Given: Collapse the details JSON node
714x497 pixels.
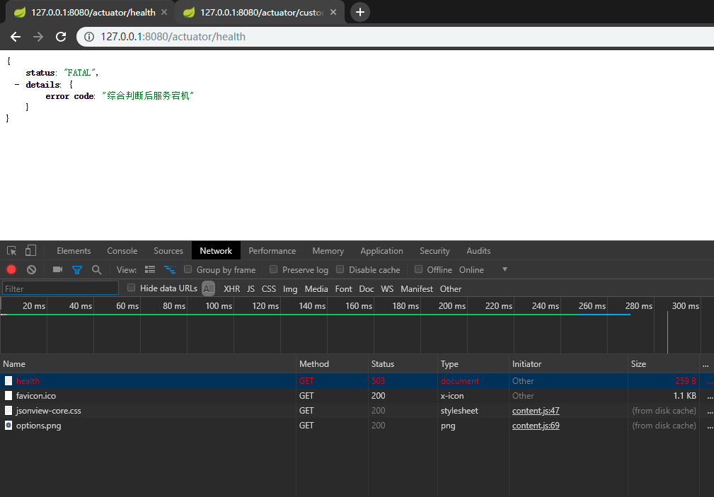Looking at the screenshot, I should (x=17, y=85).
